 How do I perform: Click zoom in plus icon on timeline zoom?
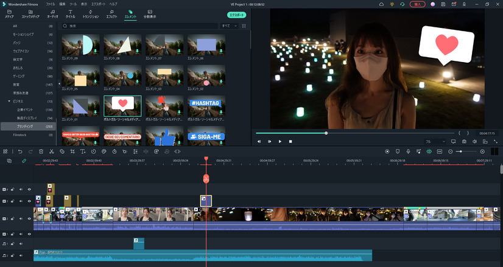[482, 151]
